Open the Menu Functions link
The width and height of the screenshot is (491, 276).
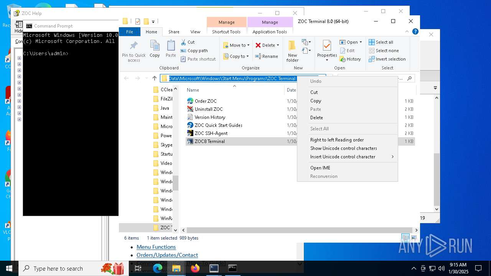tap(156, 247)
